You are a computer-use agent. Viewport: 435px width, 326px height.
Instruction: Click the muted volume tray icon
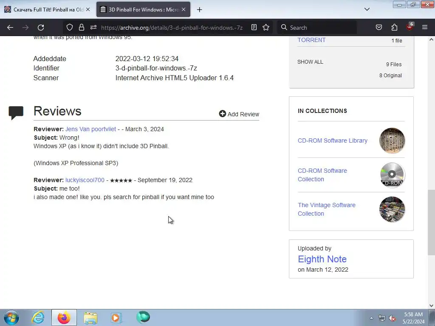click(x=392, y=318)
